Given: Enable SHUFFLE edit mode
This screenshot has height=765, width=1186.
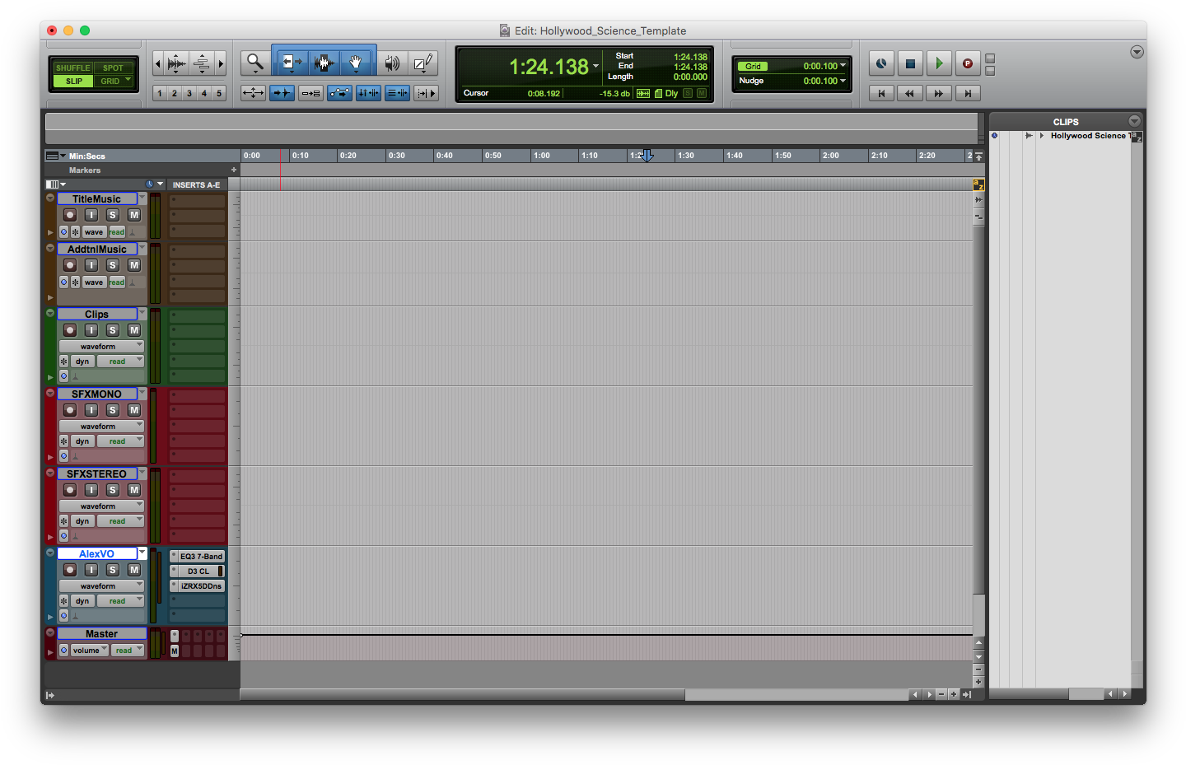Looking at the screenshot, I should tap(73, 68).
